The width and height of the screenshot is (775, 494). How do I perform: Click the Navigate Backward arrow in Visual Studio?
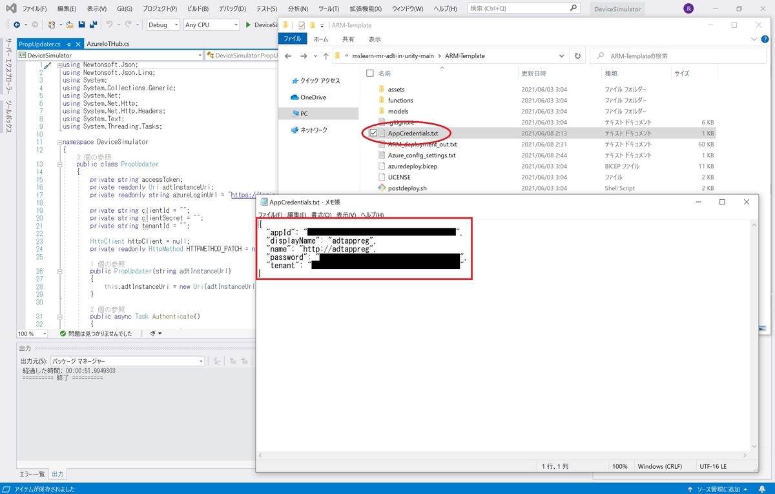[x=15, y=25]
